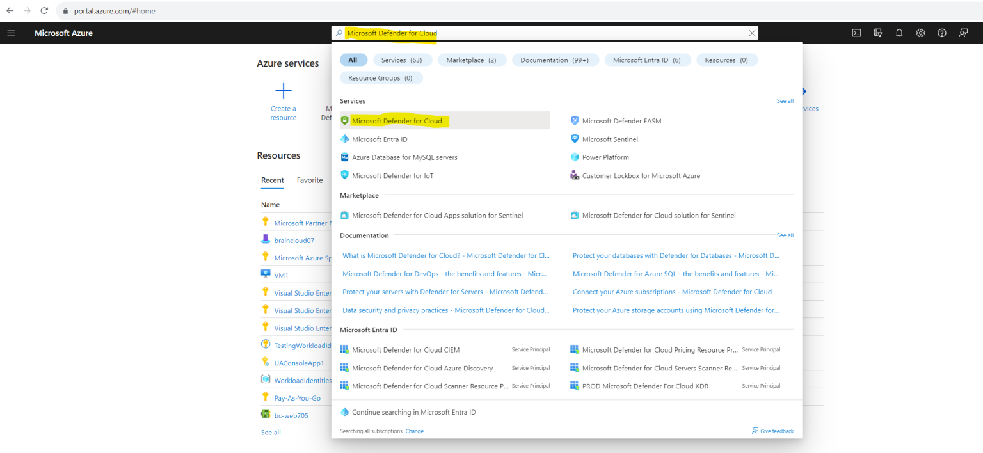This screenshot has height=453, width=983.
Task: Open Defender for Cloud Servers Scanner principal
Action: (x=660, y=368)
